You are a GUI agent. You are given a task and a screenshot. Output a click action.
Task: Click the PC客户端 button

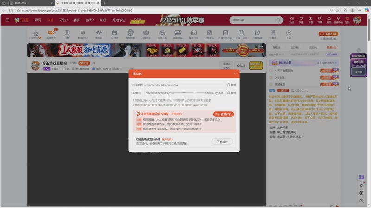click(328, 34)
